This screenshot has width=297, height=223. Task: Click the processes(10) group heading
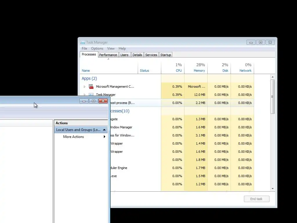click(120, 111)
